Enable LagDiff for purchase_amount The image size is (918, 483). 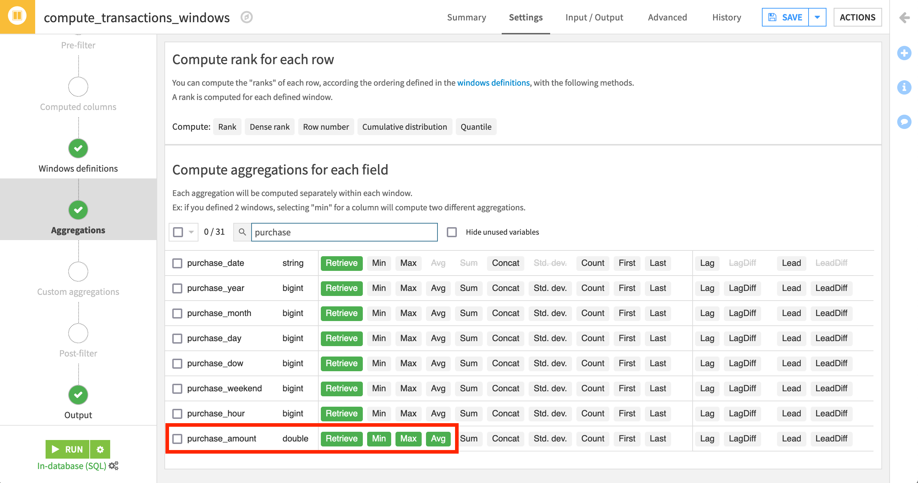[x=743, y=439]
